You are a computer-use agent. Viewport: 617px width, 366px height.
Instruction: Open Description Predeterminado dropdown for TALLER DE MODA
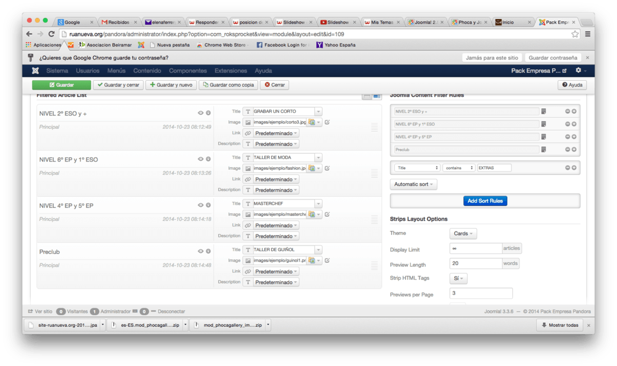(x=275, y=190)
